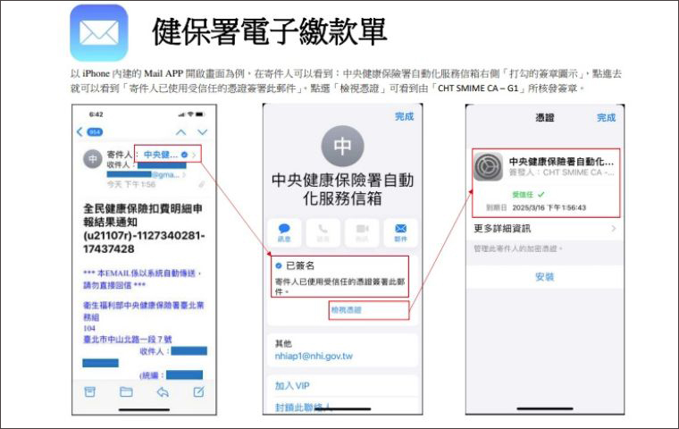Click the blue Mail app icon
The width and height of the screenshot is (679, 429).
(x=99, y=33)
